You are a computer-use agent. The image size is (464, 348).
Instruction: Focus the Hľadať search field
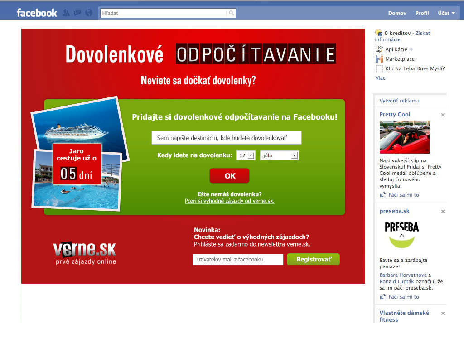[x=164, y=13]
